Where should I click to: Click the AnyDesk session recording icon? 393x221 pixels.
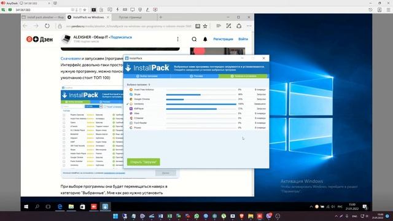click(x=155, y=10)
